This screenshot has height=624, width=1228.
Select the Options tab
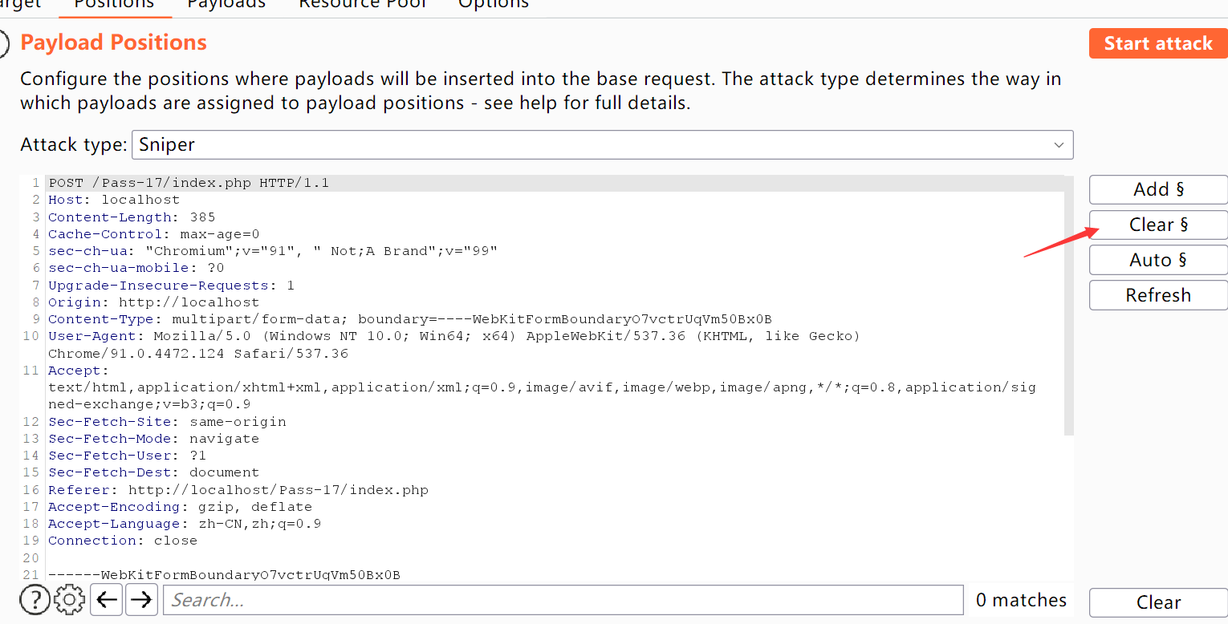pyautogui.click(x=493, y=4)
